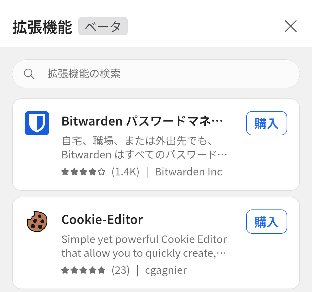Click the Cookie-Editor cookie icon
Screen dimensions: 312x292
(37, 221)
